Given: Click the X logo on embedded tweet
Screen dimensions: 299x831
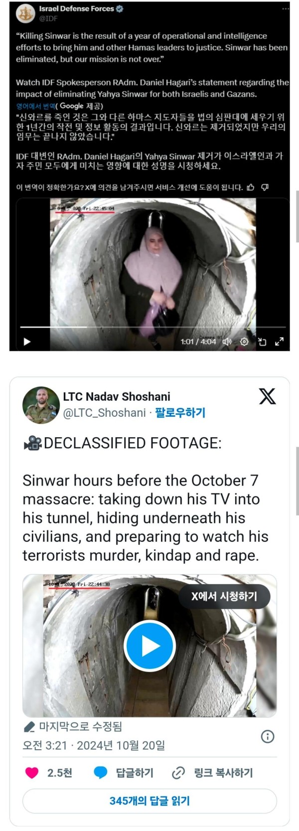Looking at the screenshot, I should click(x=267, y=396).
